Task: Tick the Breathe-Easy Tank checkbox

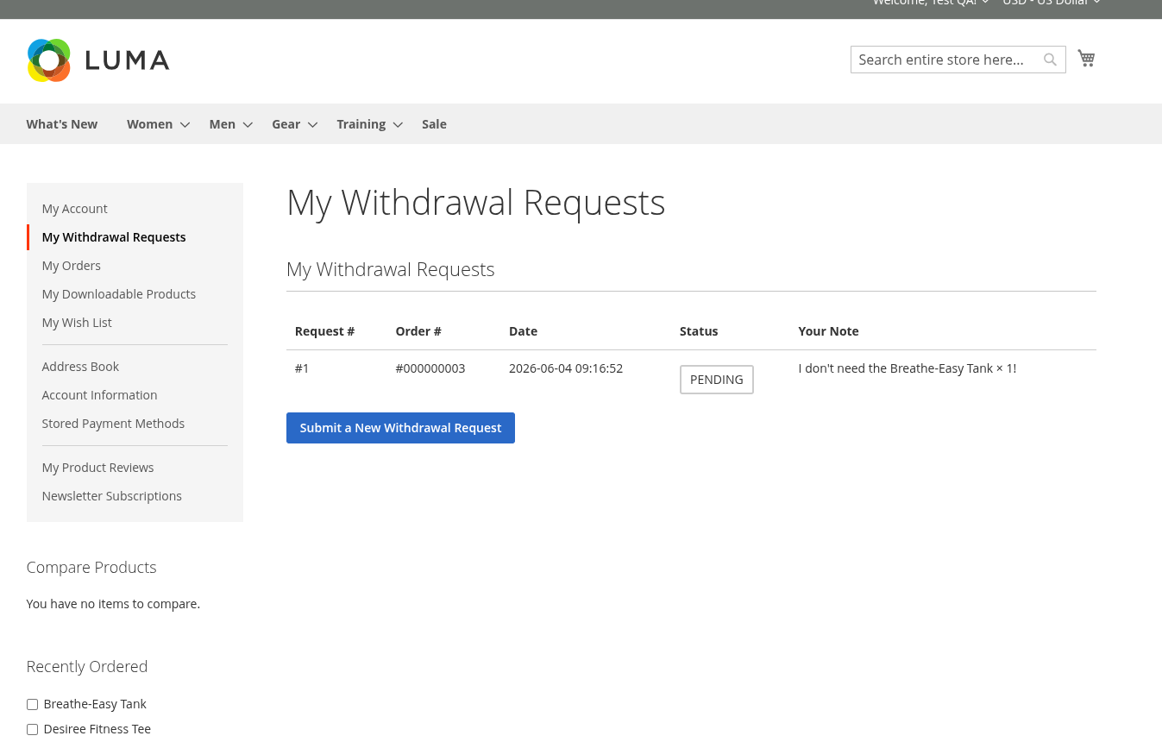Action: (32, 705)
